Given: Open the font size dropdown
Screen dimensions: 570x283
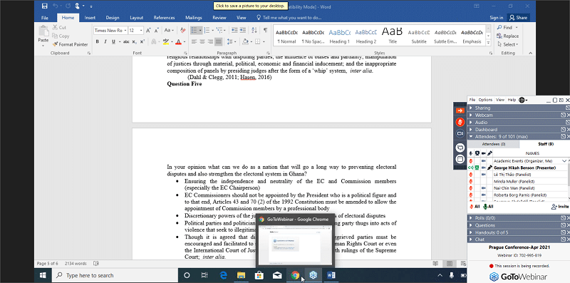Looking at the screenshot, I should click(x=141, y=31).
